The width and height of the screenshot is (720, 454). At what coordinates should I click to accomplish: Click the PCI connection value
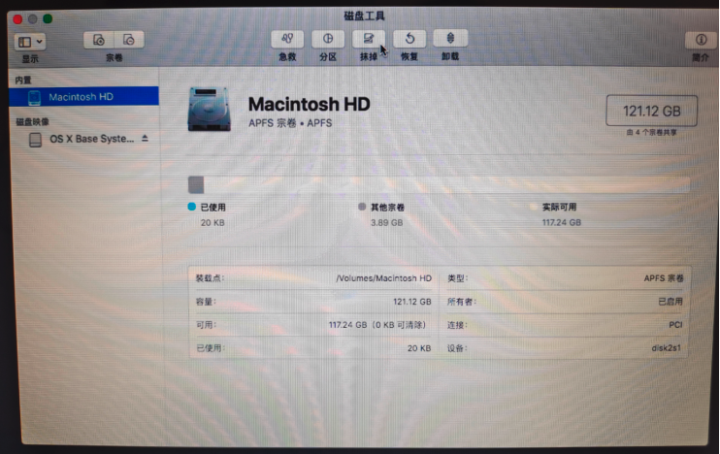point(675,325)
